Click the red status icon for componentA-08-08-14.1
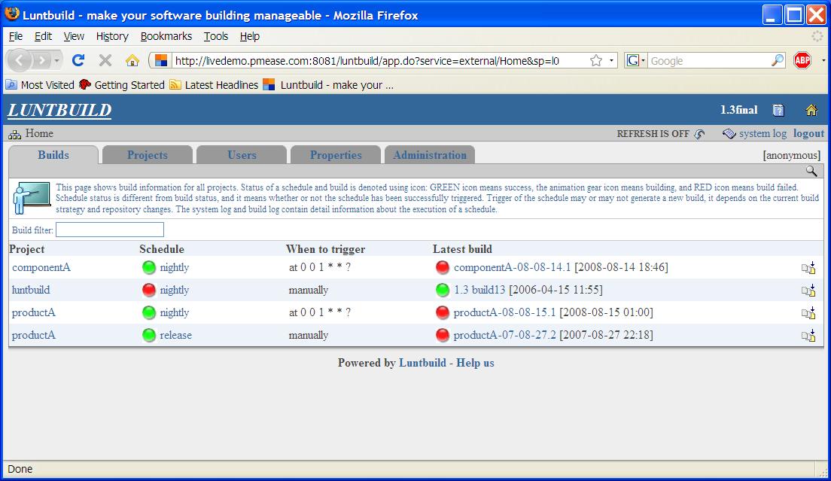The image size is (831, 481). 443,267
